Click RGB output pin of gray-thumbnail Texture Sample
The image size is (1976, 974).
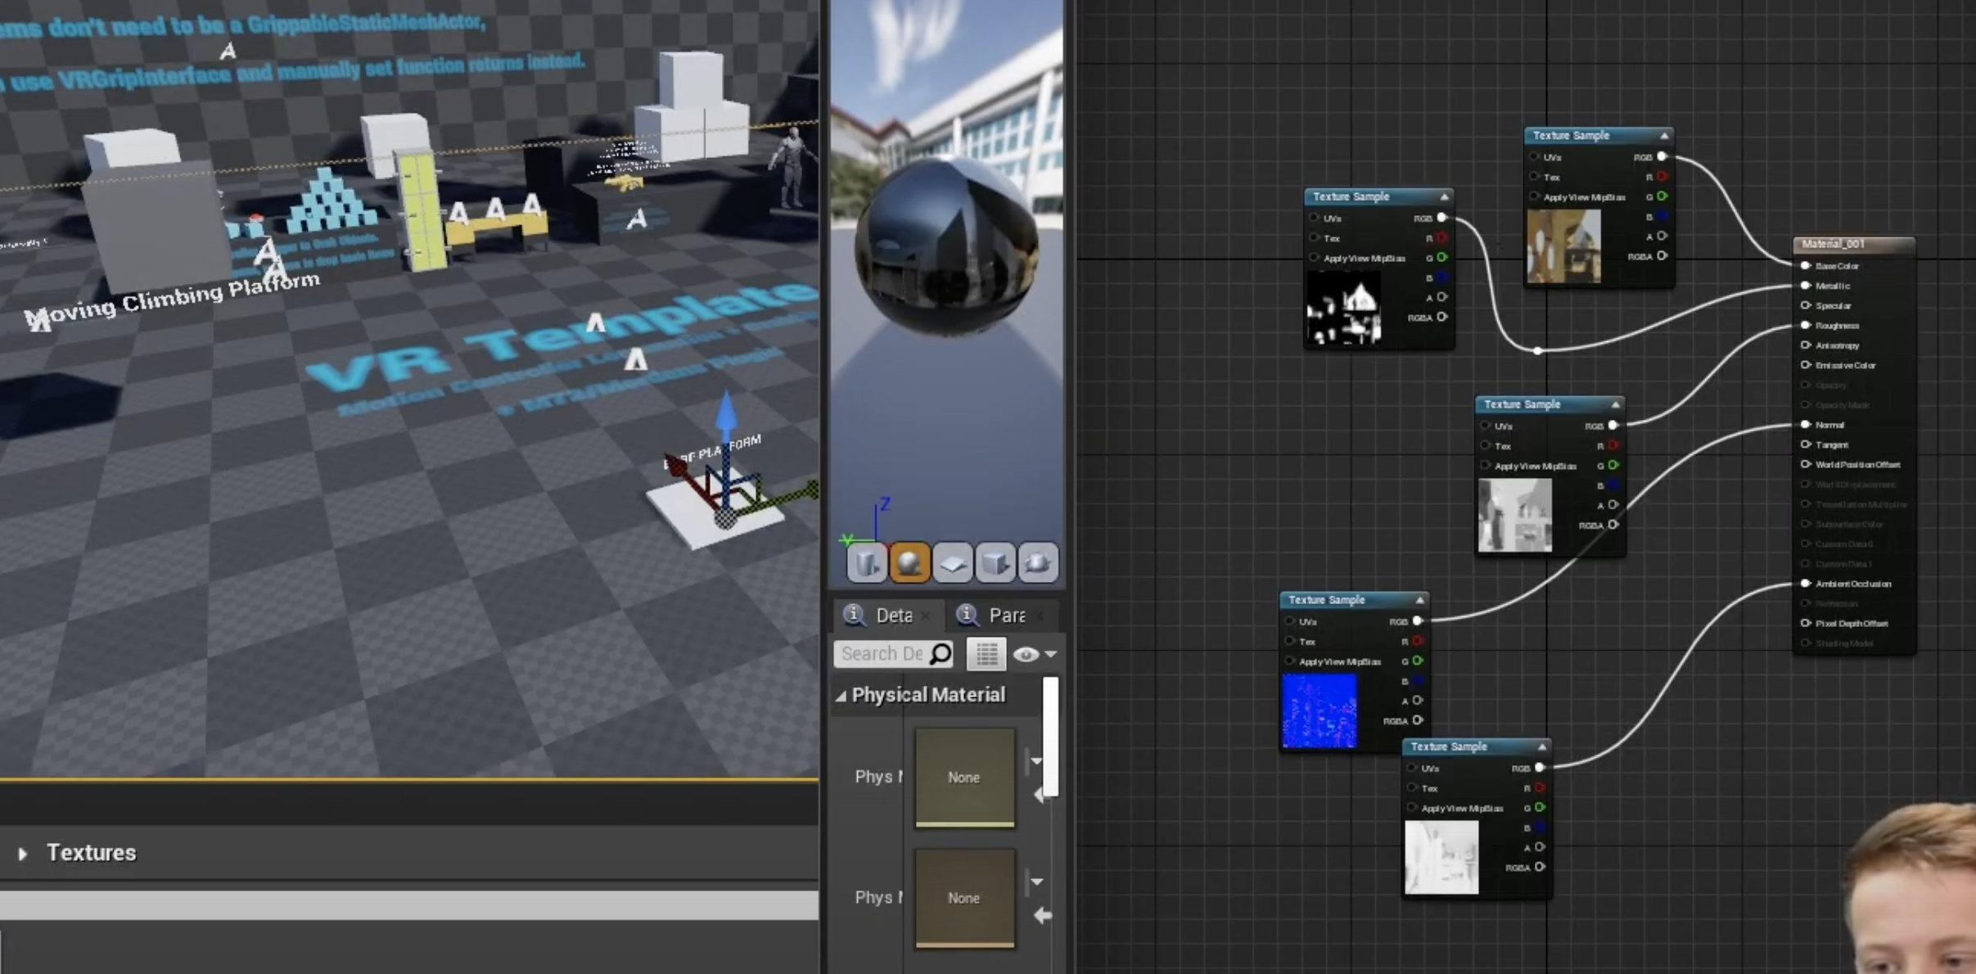(x=1613, y=425)
